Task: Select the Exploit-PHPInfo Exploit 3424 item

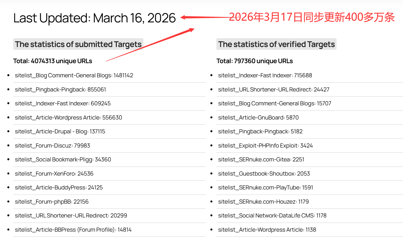Action: point(265,146)
